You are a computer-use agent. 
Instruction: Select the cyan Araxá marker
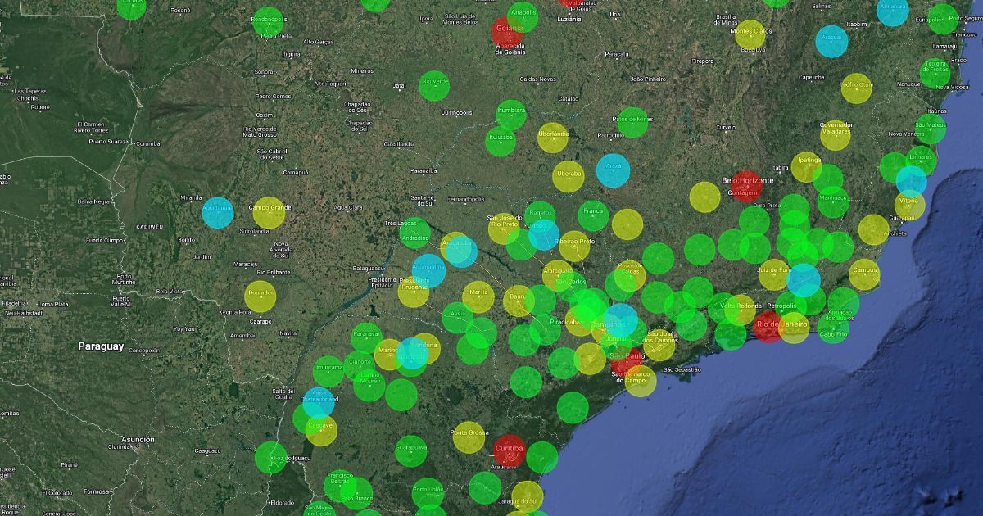pos(613,170)
